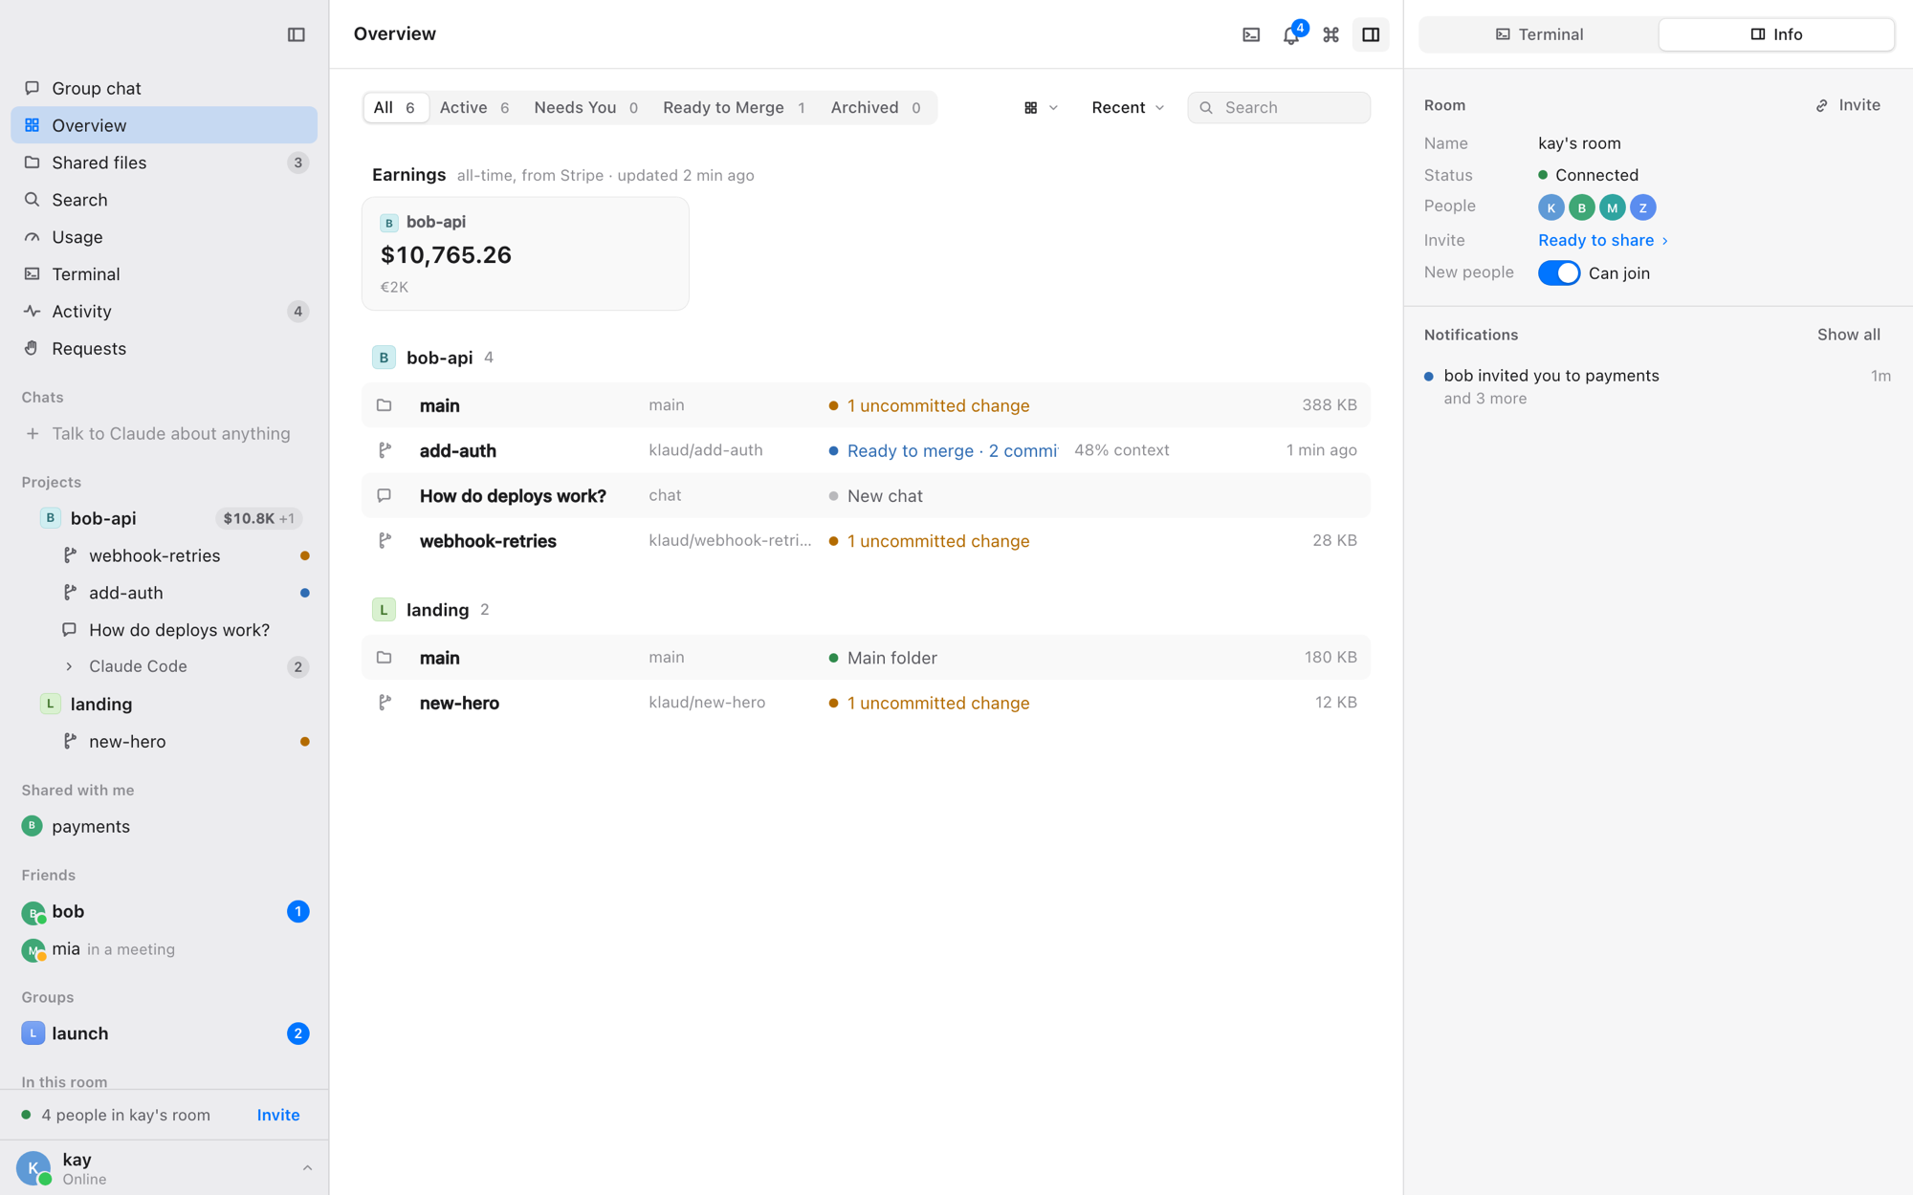Select the Ready to Merge tab
Image resolution: width=1913 pixels, height=1195 pixels.
point(734,108)
